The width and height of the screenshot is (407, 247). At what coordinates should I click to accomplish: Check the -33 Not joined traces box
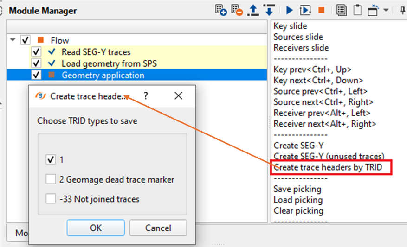(51, 199)
